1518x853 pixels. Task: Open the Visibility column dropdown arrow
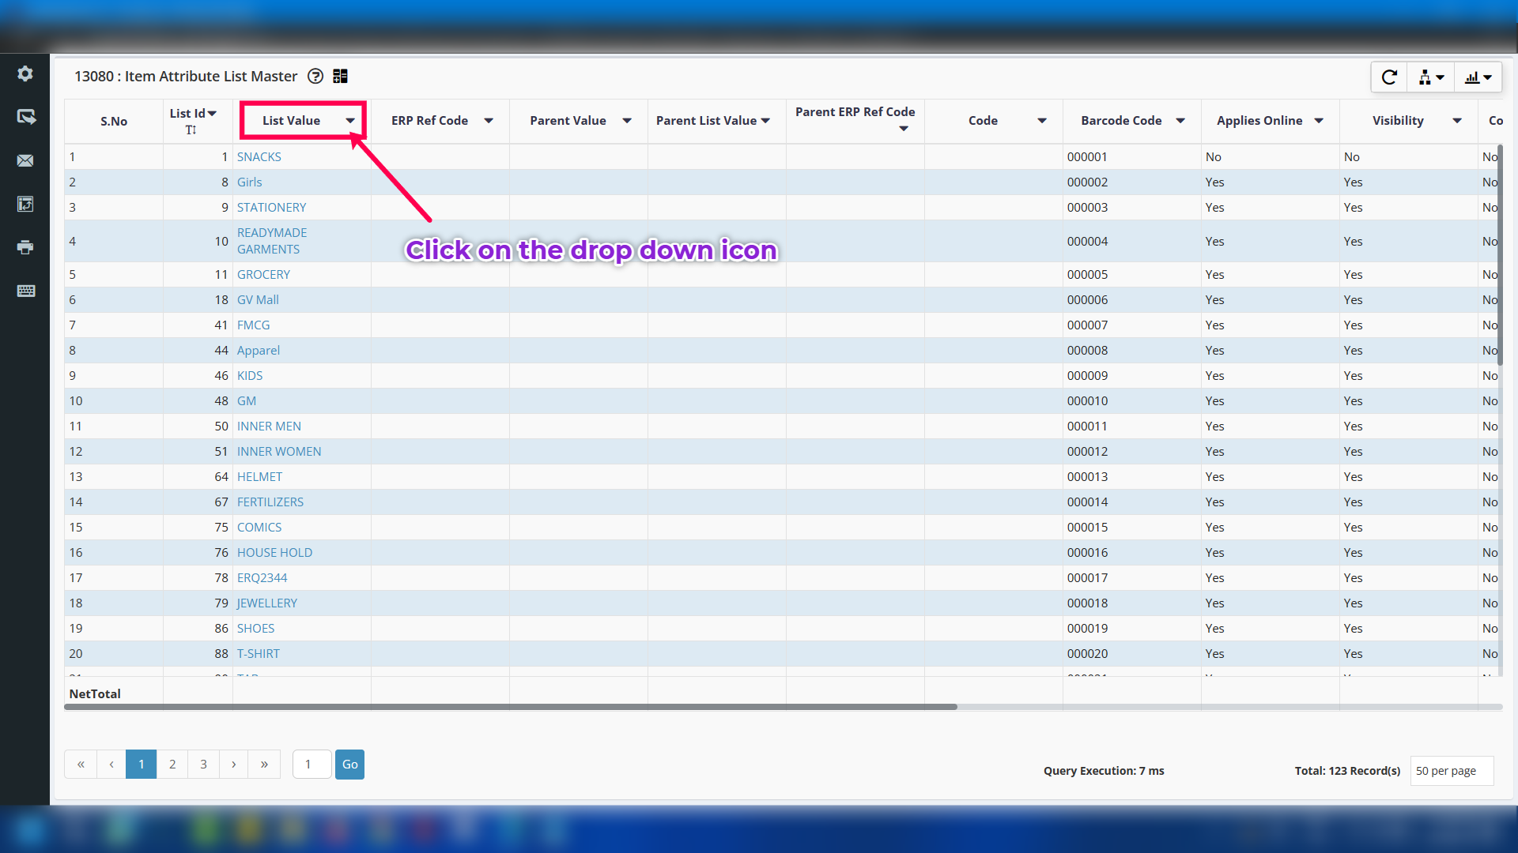point(1457,120)
